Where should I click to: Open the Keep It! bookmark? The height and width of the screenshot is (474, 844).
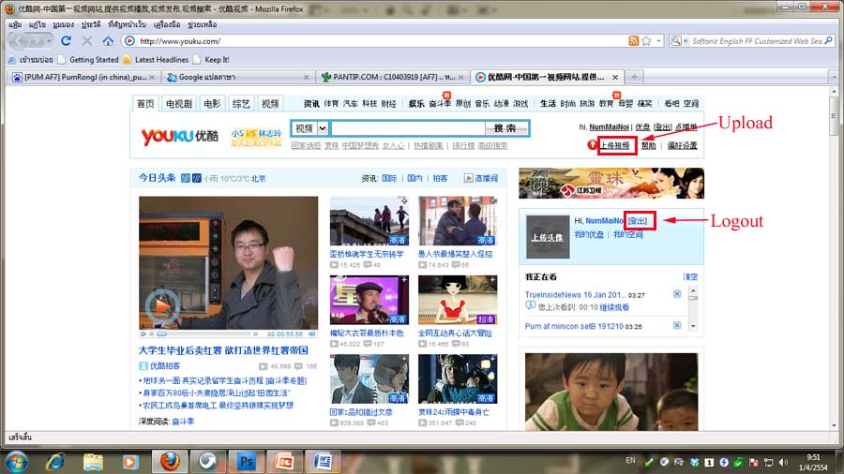[212, 60]
